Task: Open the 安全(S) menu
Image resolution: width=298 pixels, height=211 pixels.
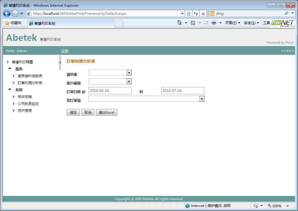Action: coord(251,23)
